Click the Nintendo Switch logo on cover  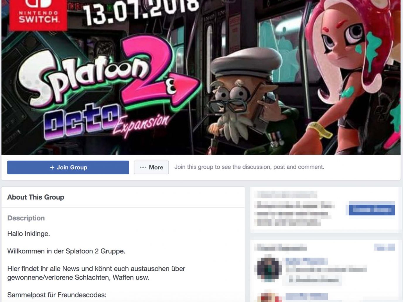(38, 14)
